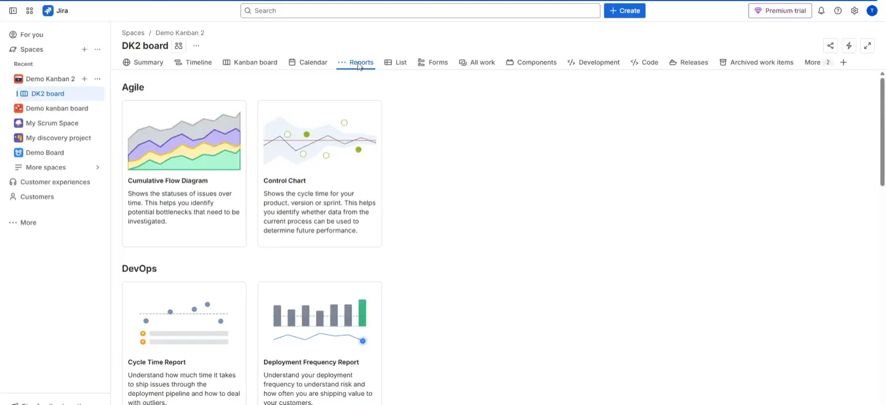Click in the Search field
This screenshot has height=405, width=886.
pyautogui.click(x=420, y=10)
